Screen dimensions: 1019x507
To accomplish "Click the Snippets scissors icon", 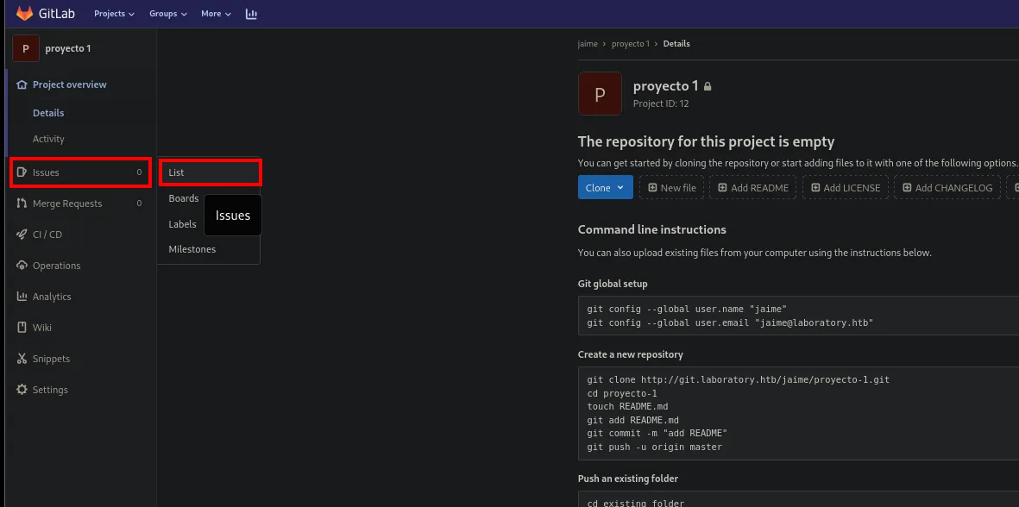I will (22, 359).
